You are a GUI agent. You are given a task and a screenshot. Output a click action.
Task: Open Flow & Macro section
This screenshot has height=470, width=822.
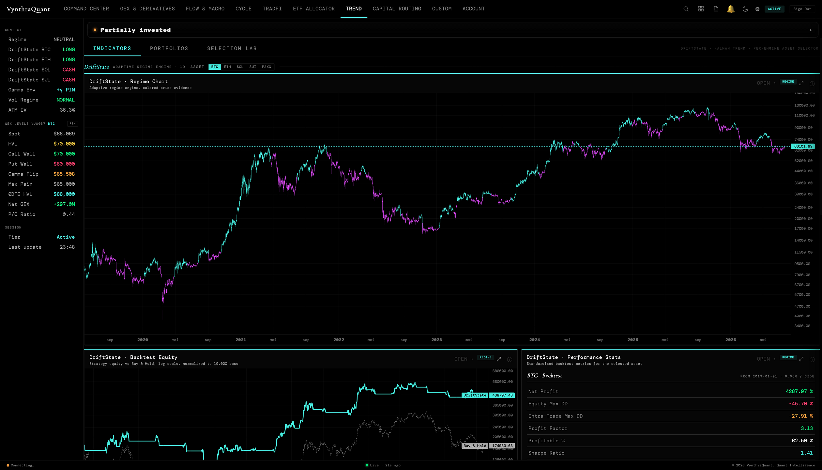pyautogui.click(x=205, y=9)
